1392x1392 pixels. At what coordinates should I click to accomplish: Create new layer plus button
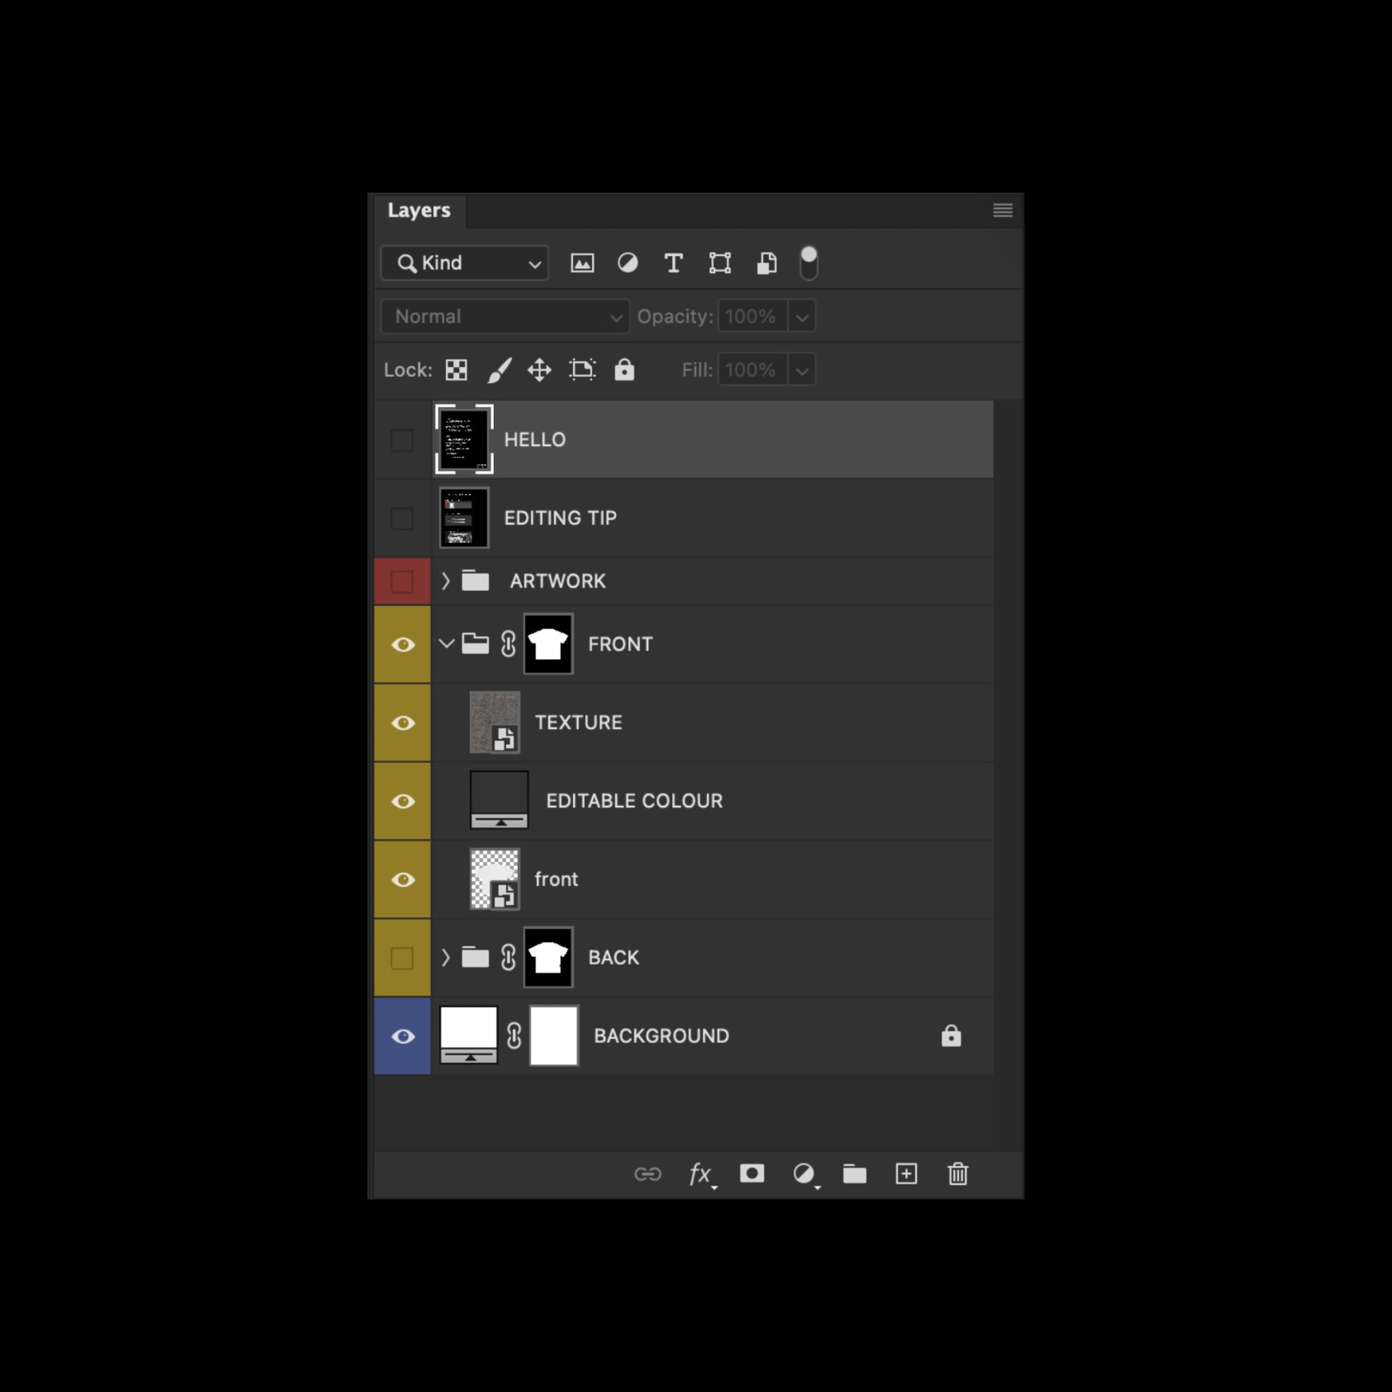906,1173
